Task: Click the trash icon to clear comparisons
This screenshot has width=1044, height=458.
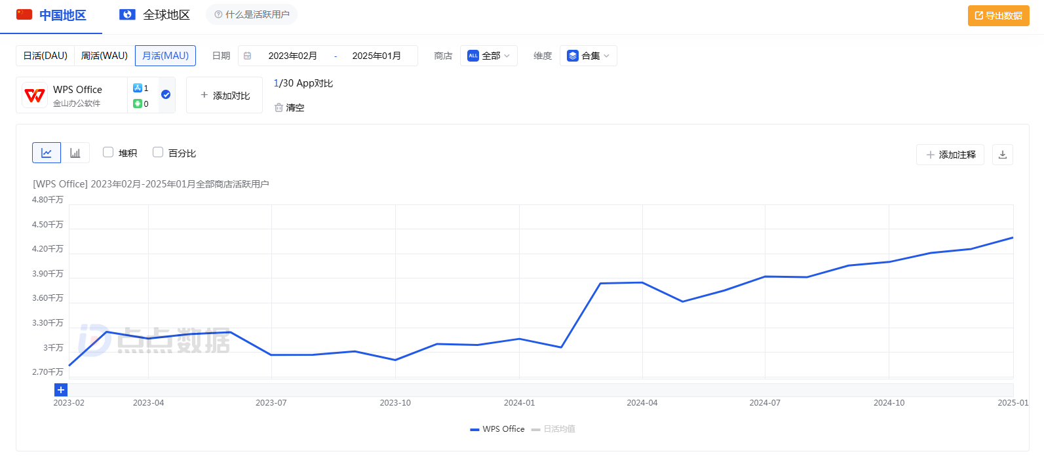Action: (279, 107)
